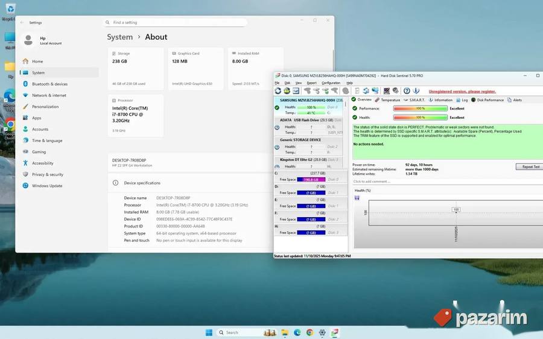
Task: Click Hard Disk Sentinel icon in taskbar
Action: pos(334,332)
